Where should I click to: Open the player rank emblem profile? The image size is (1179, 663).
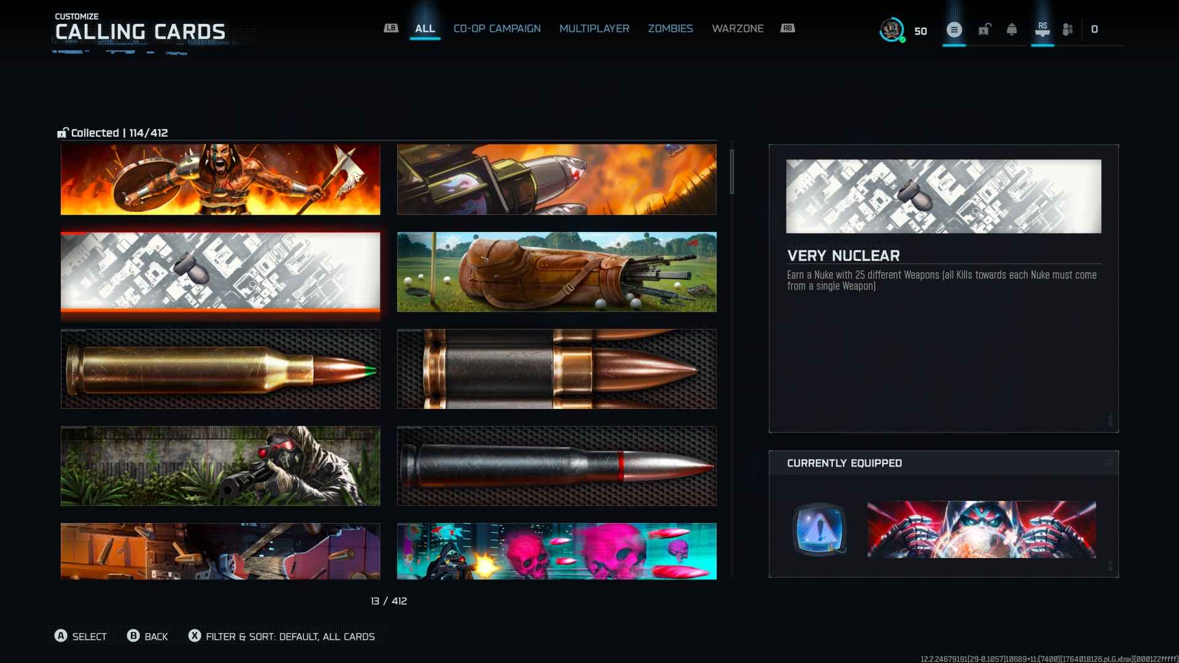(x=892, y=29)
